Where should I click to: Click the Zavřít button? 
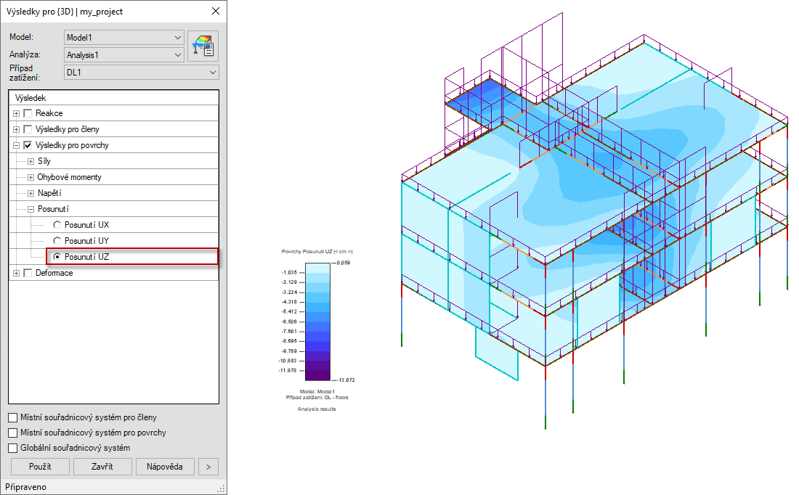pos(102,467)
